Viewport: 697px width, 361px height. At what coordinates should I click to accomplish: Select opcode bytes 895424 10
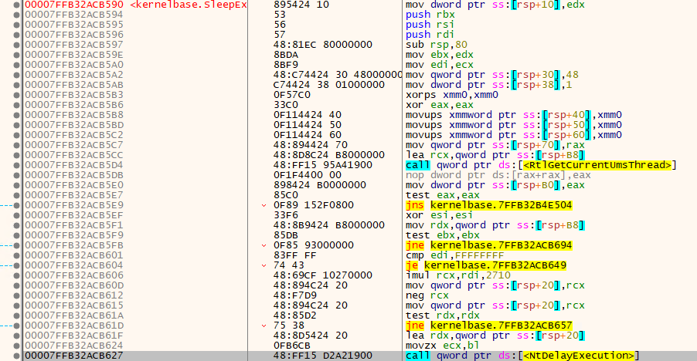click(x=301, y=5)
